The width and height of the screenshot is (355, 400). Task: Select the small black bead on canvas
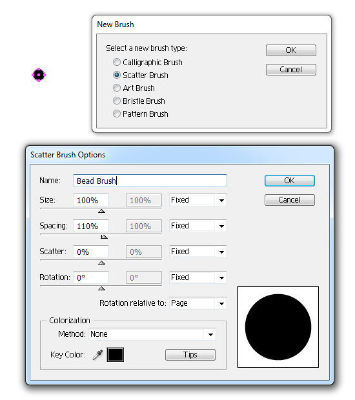point(39,75)
